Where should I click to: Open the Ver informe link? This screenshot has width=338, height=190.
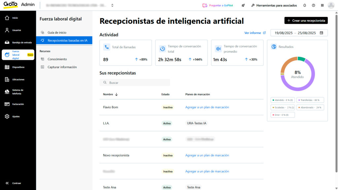255,33
